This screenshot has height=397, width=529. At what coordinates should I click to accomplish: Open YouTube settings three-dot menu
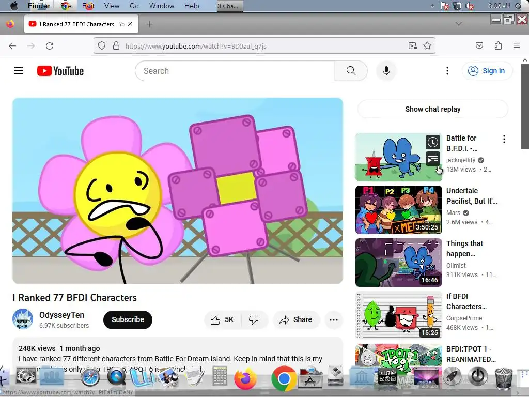click(447, 71)
